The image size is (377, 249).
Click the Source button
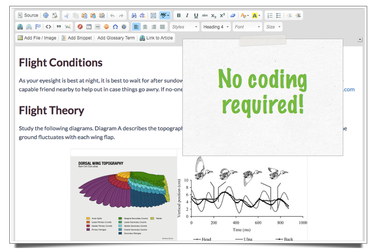(28, 15)
